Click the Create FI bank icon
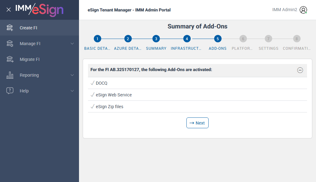Viewport: 316px width, 182px height. (x=10, y=28)
